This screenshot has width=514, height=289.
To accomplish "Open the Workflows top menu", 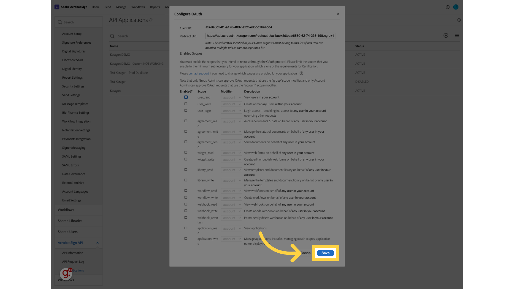I will coord(138,7).
